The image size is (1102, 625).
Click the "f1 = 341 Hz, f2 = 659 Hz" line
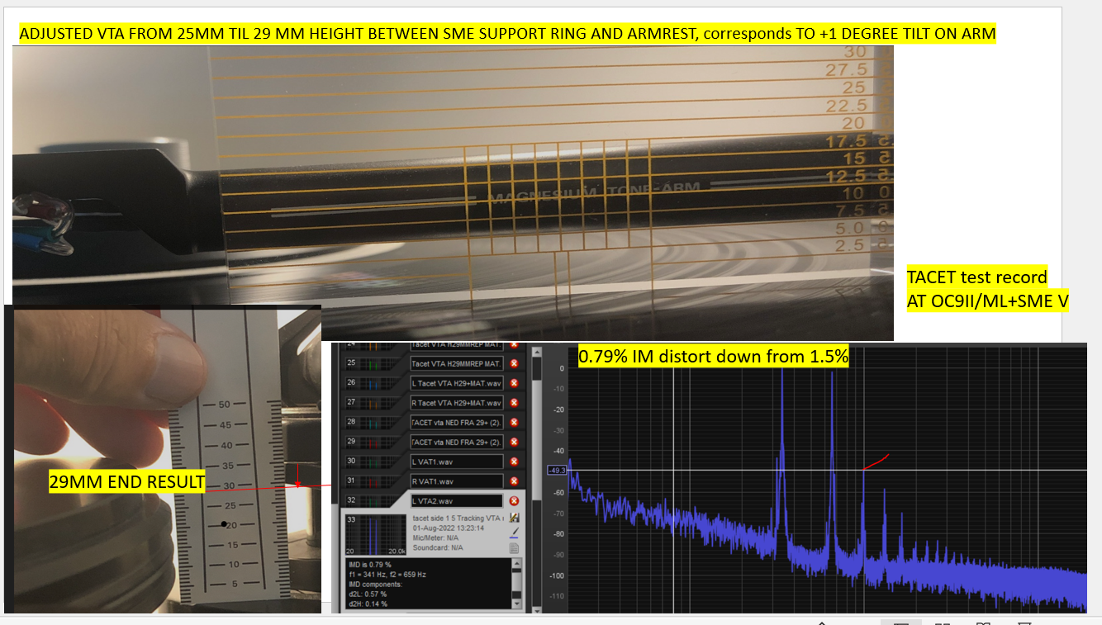tap(388, 575)
